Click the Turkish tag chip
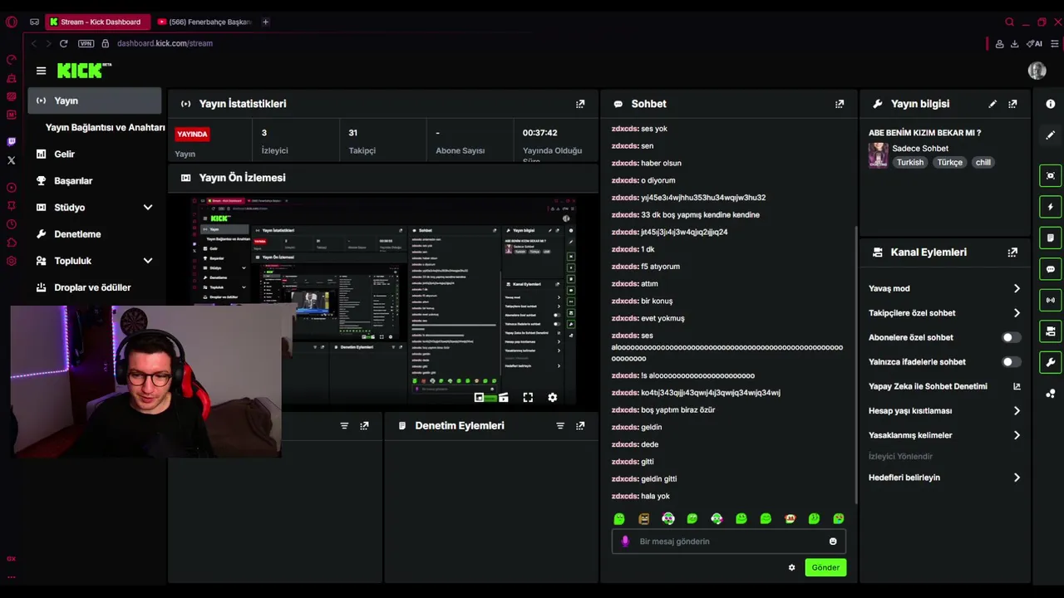The image size is (1064, 598). [x=909, y=162]
